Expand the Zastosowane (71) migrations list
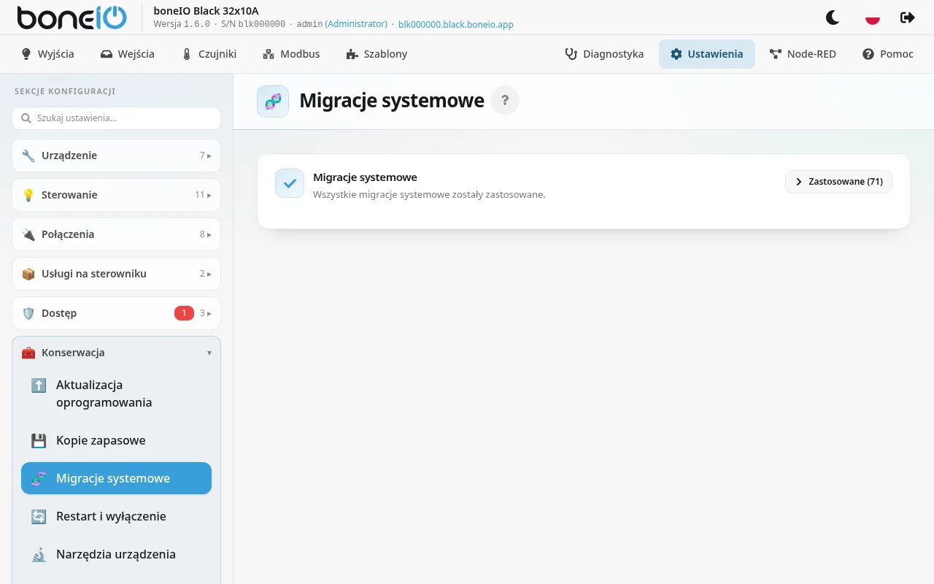934x584 pixels. coord(838,182)
